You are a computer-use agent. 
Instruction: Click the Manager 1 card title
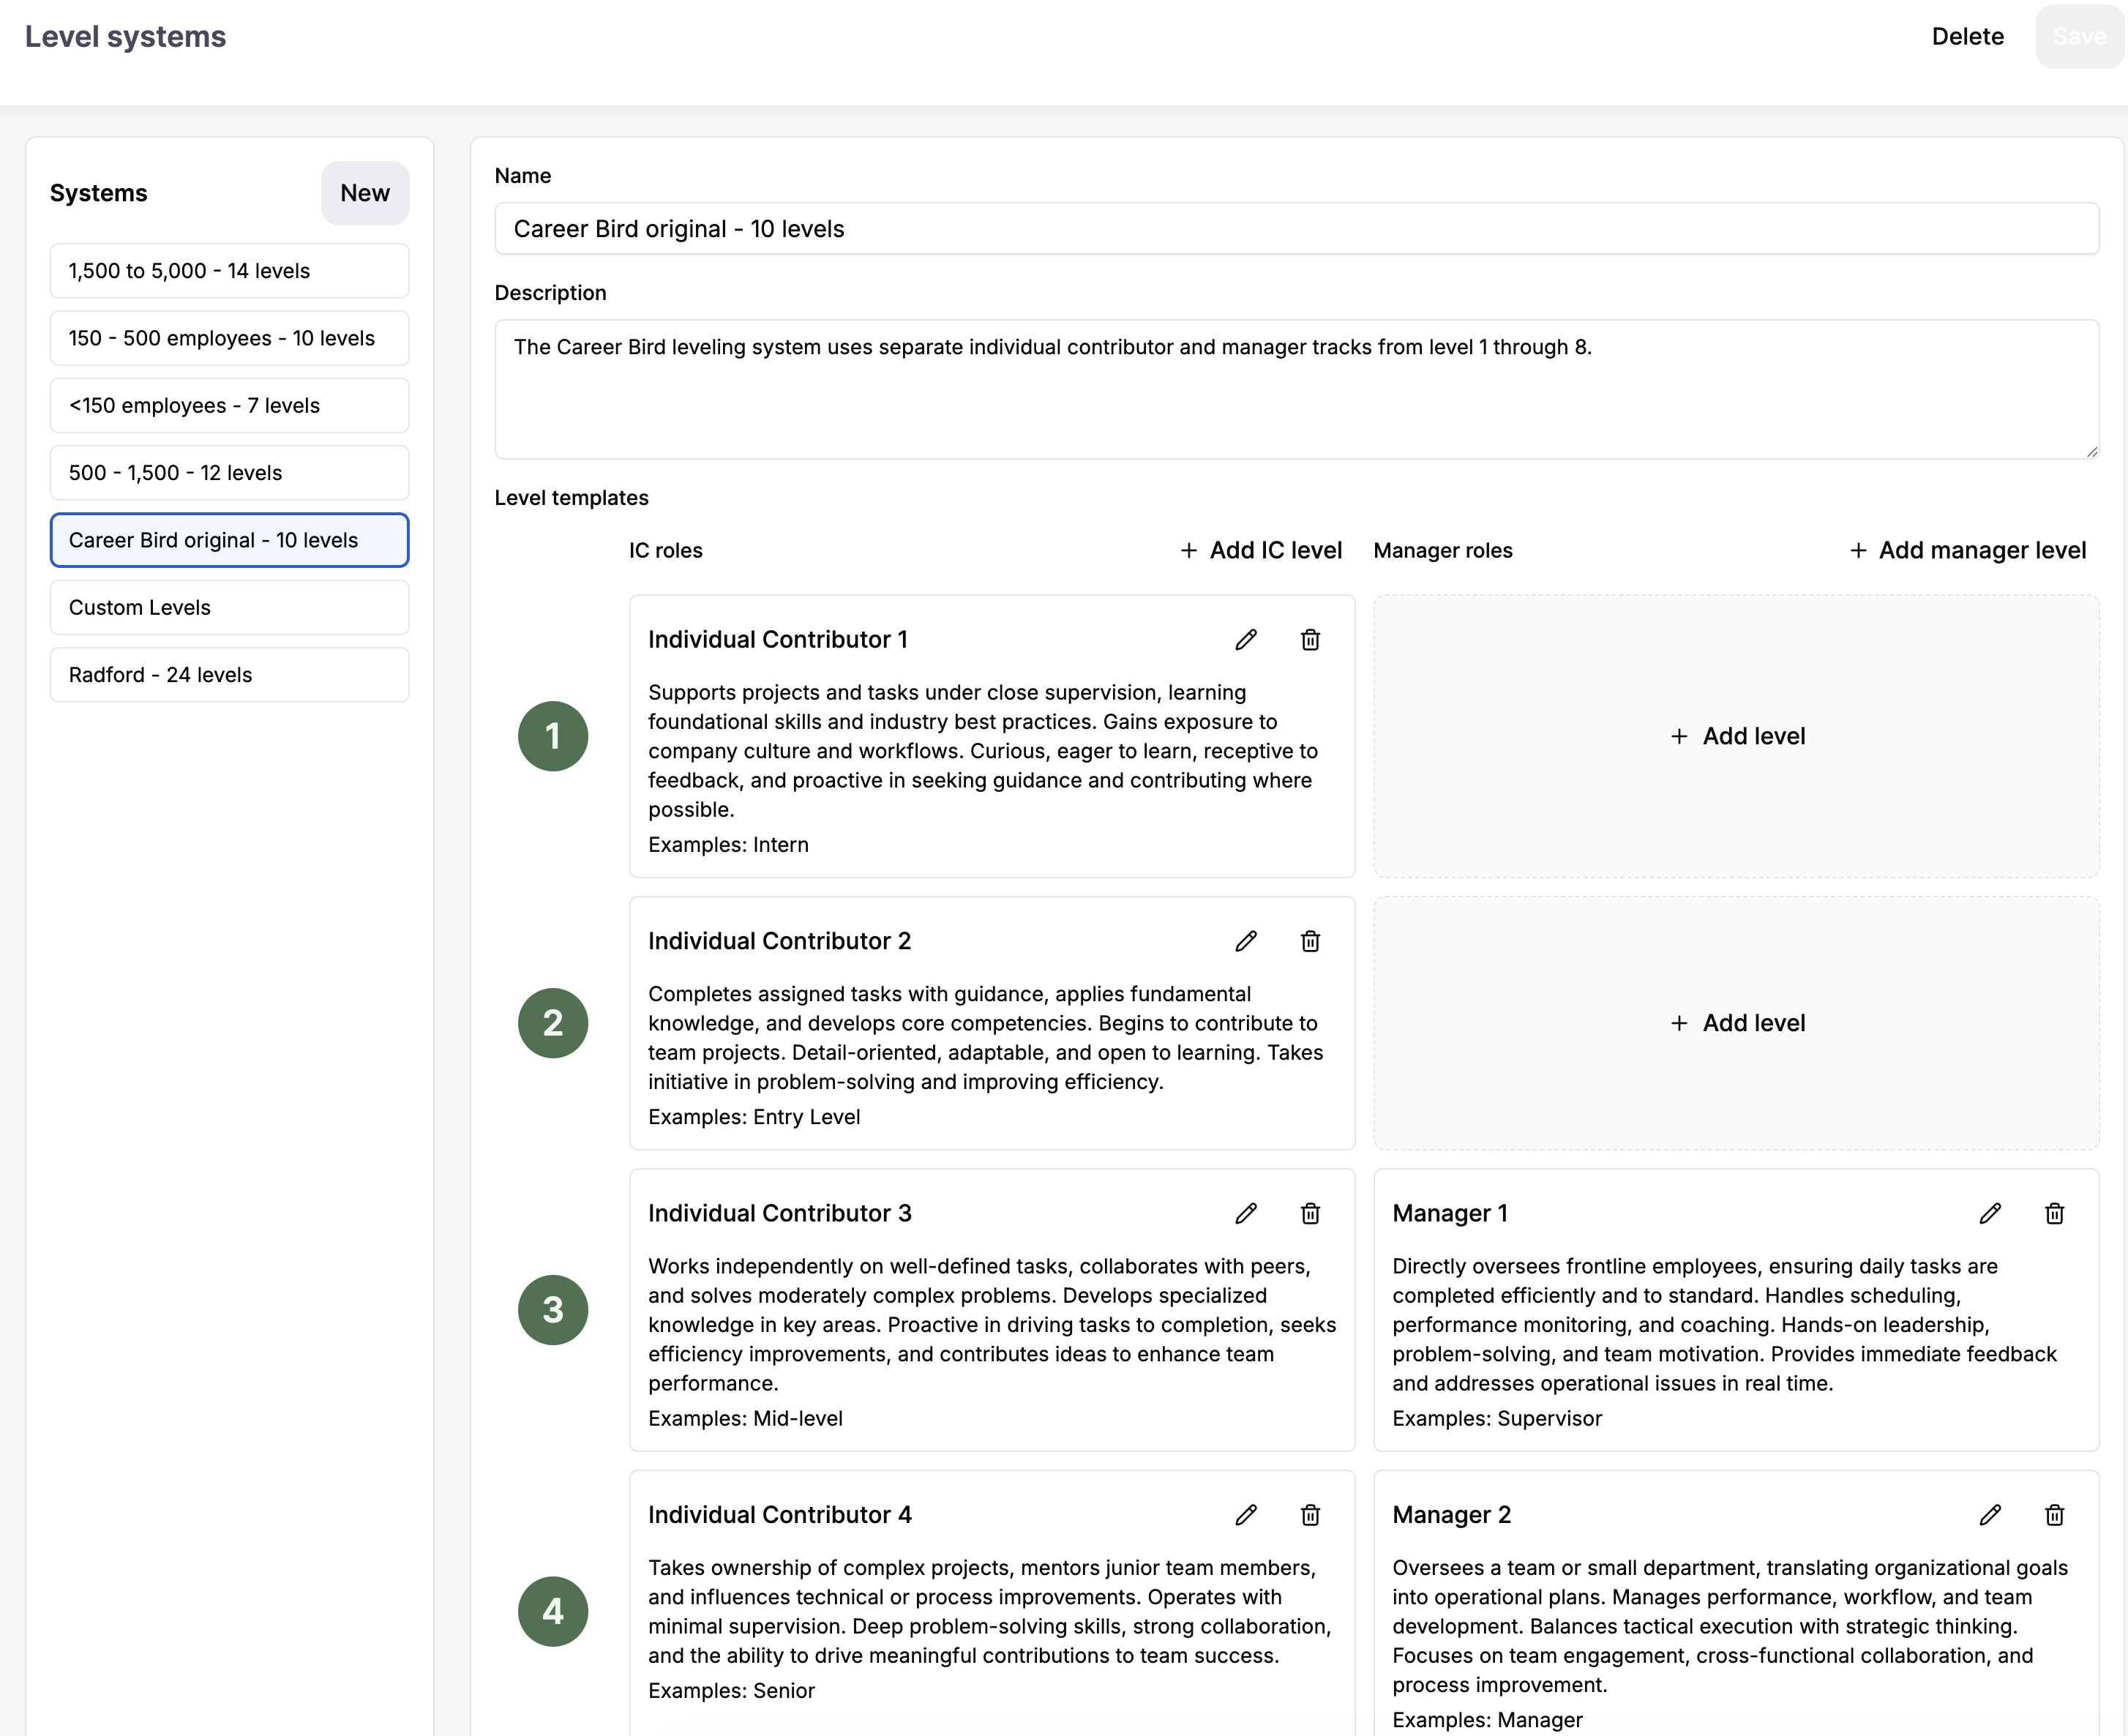tap(1449, 1213)
